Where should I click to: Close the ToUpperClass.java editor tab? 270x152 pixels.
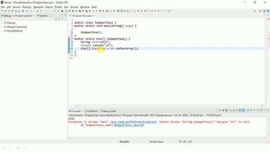pos(94,16)
